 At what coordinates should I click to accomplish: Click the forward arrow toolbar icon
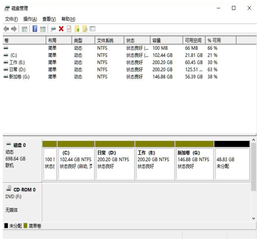(x=14, y=29)
